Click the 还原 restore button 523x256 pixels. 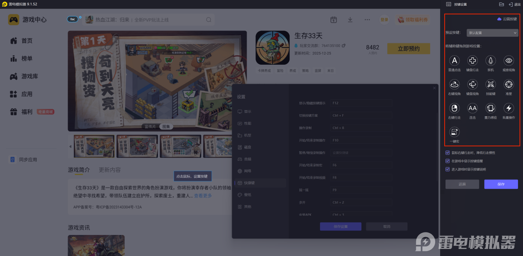462,184
